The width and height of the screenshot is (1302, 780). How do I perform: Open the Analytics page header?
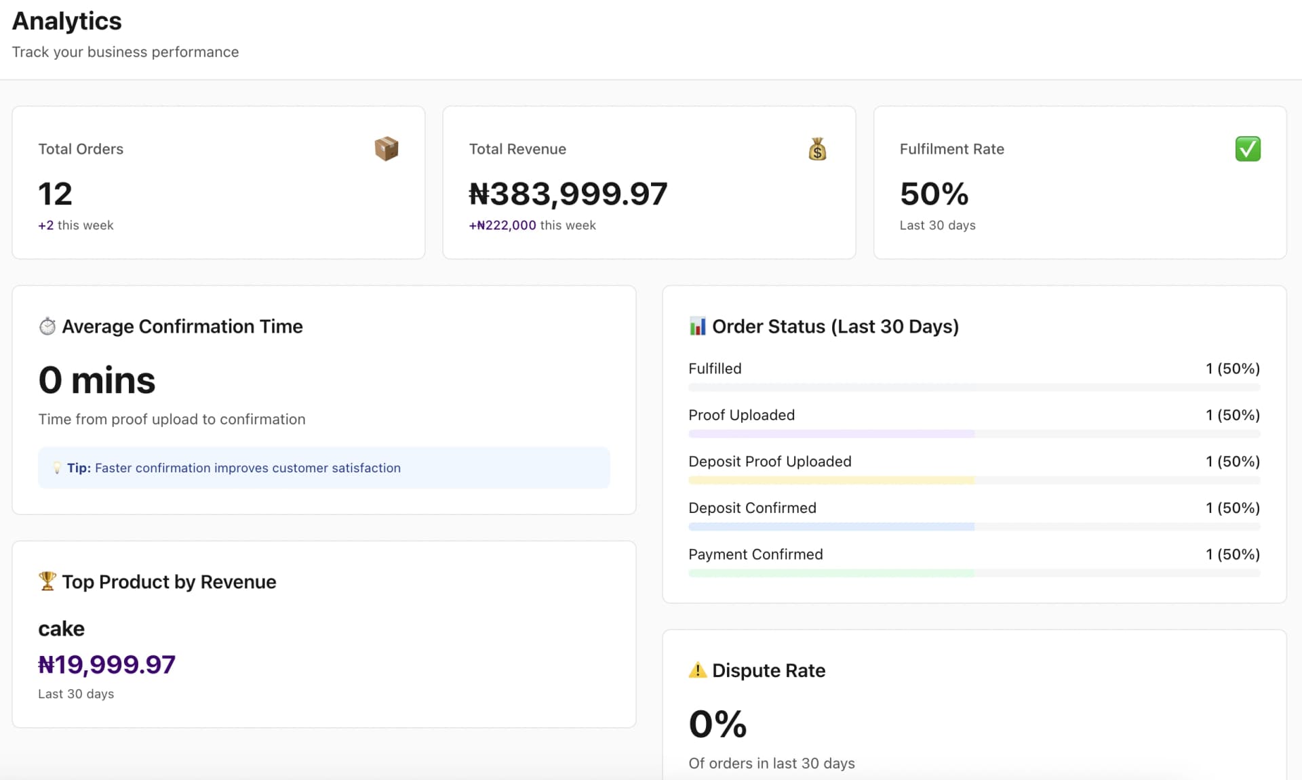[x=66, y=21]
